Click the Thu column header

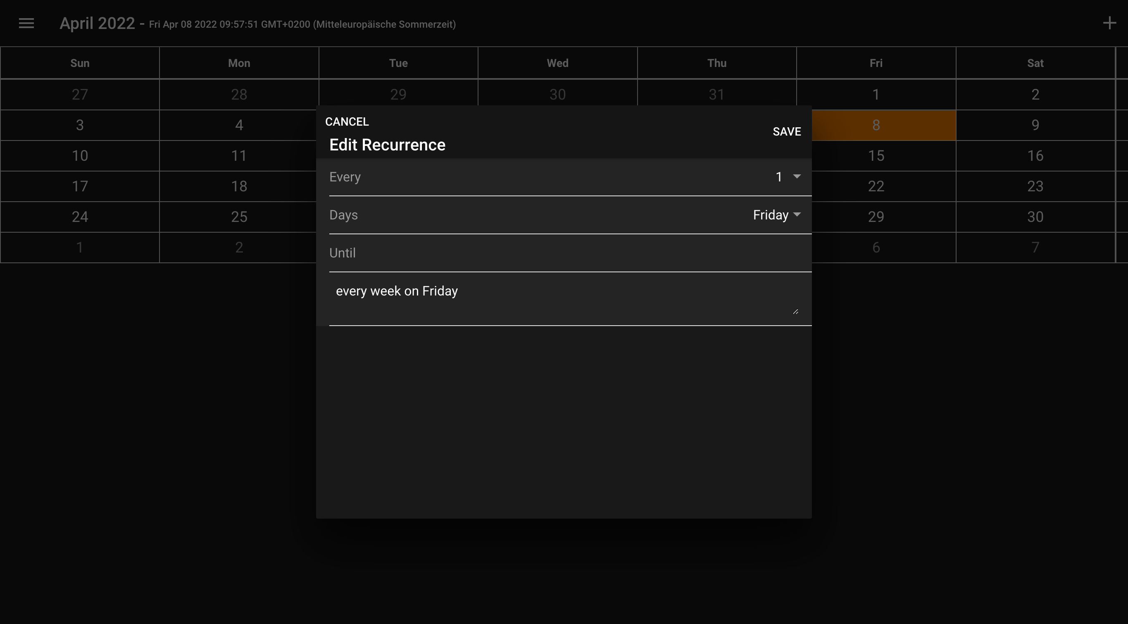point(717,63)
